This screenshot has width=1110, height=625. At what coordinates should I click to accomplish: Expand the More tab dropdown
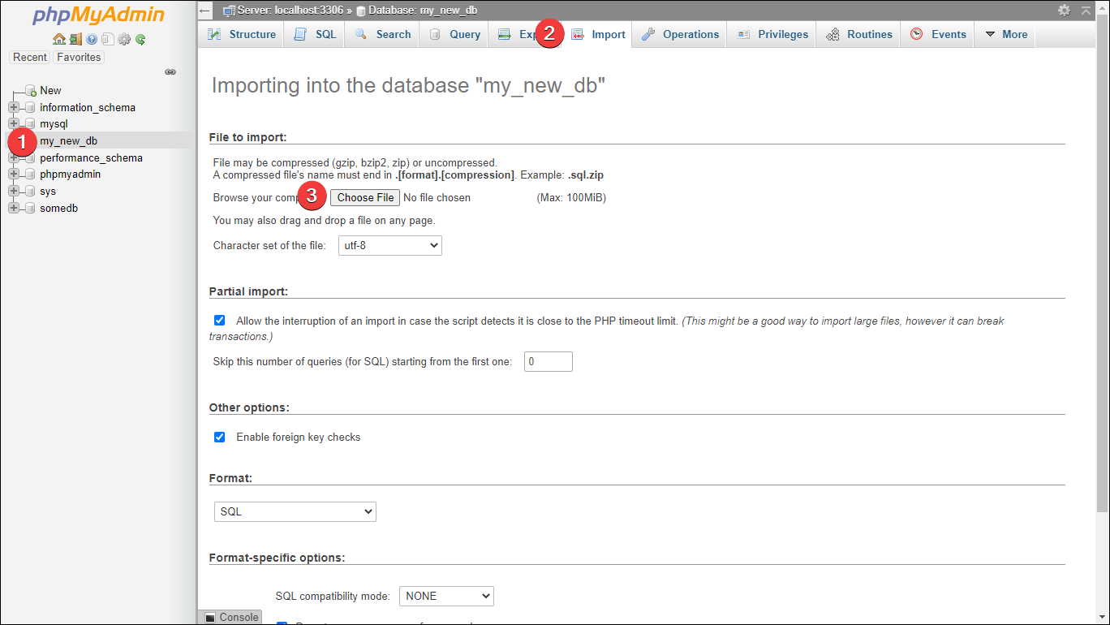tap(1006, 34)
